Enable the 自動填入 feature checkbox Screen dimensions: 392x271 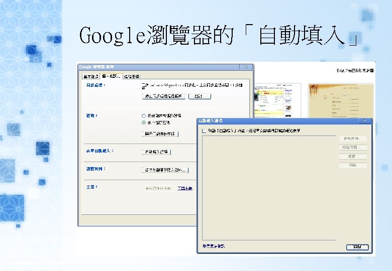(204, 131)
